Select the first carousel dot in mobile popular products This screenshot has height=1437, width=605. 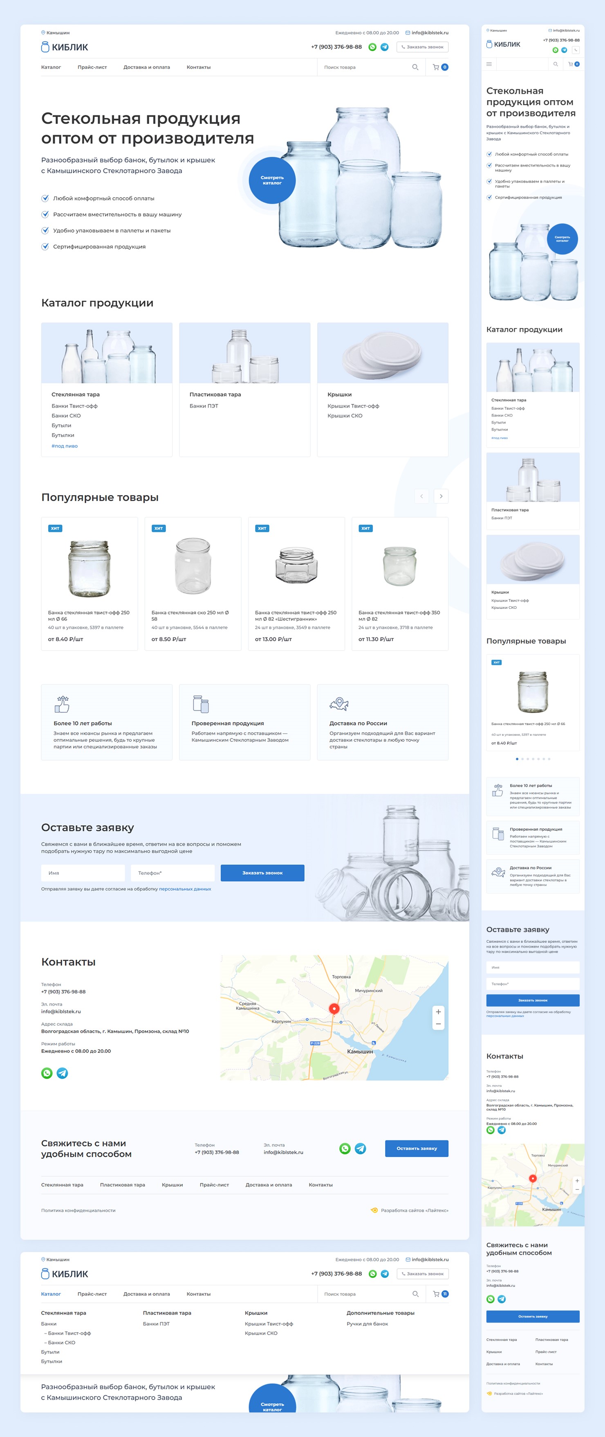(517, 759)
